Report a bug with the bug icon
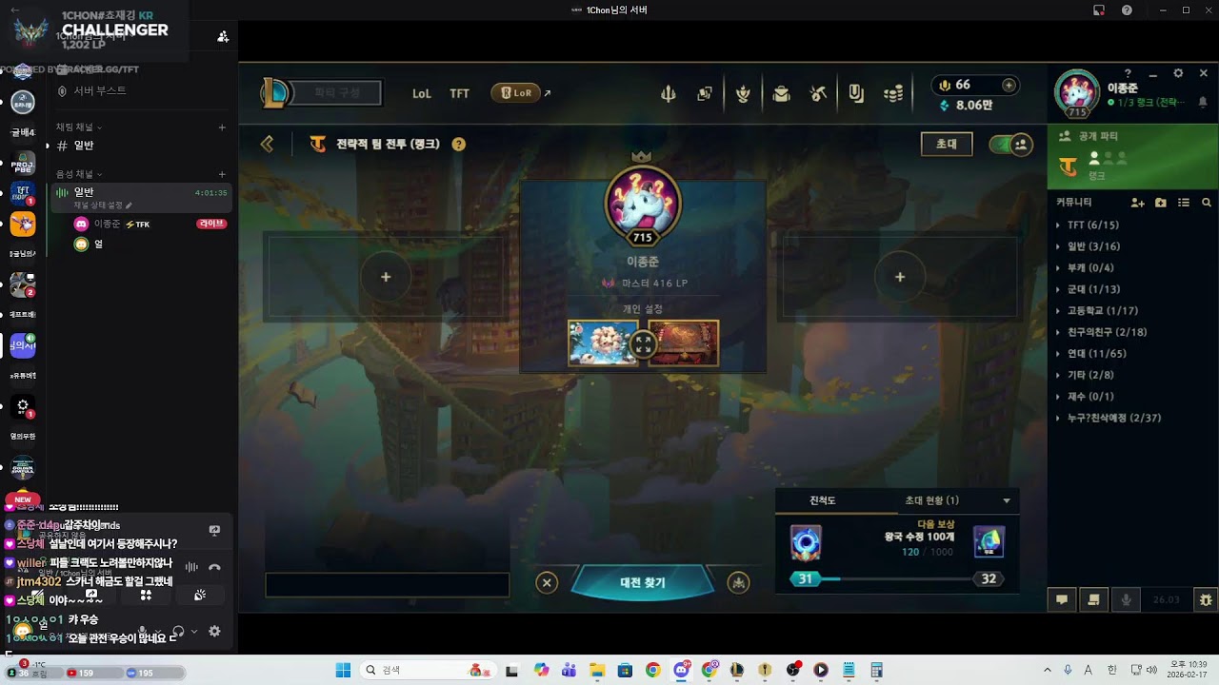 pos(1206,599)
